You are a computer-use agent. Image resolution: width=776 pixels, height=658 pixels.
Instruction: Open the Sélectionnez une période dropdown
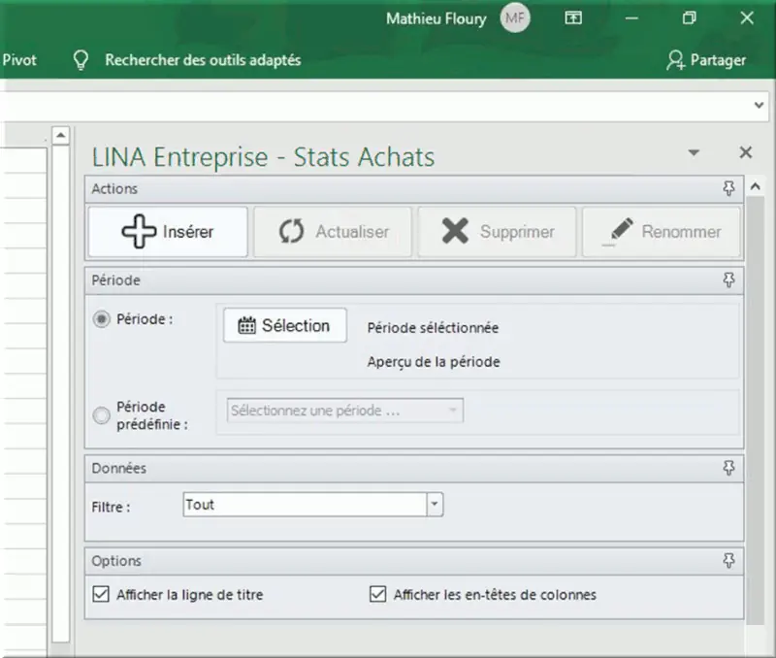345,411
